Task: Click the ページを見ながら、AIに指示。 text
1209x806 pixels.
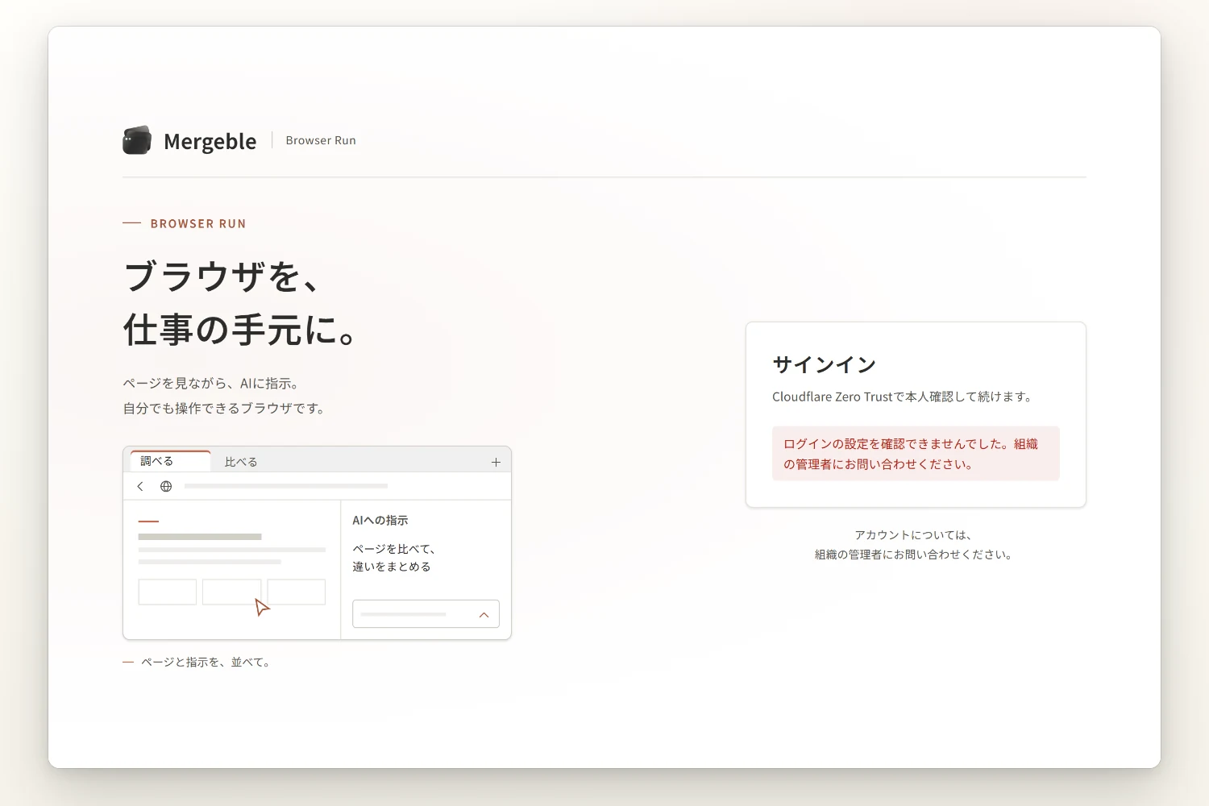Action: 213,384
